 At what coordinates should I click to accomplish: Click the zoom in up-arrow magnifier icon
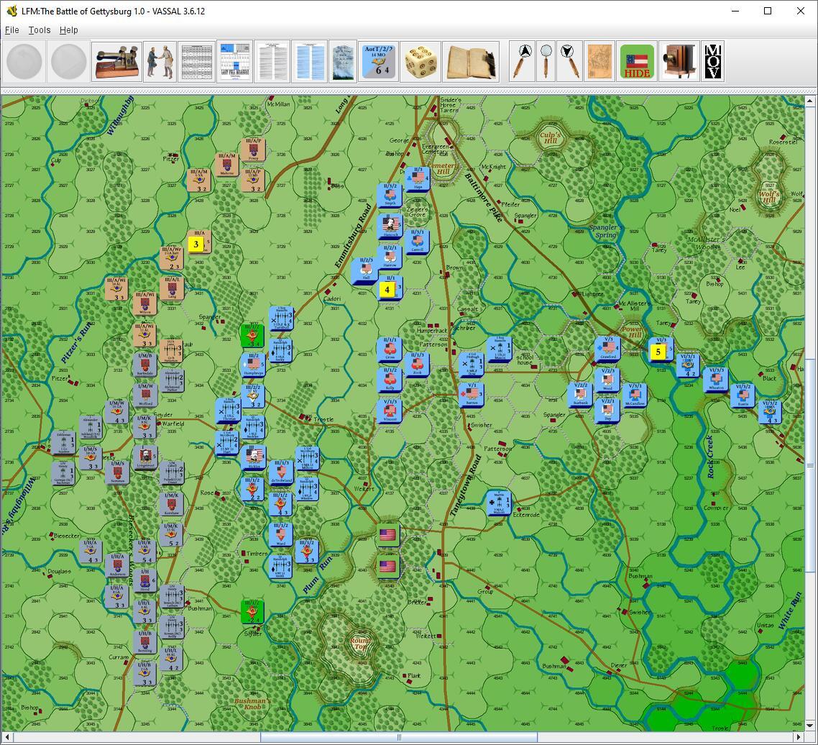pos(523,62)
